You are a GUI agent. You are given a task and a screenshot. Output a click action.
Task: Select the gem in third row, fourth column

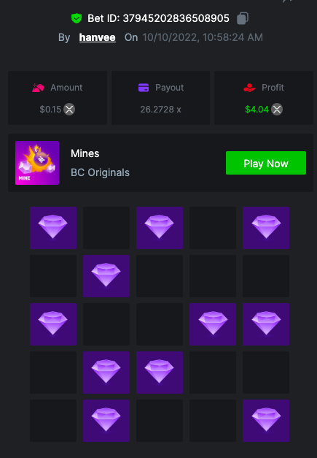pos(213,324)
